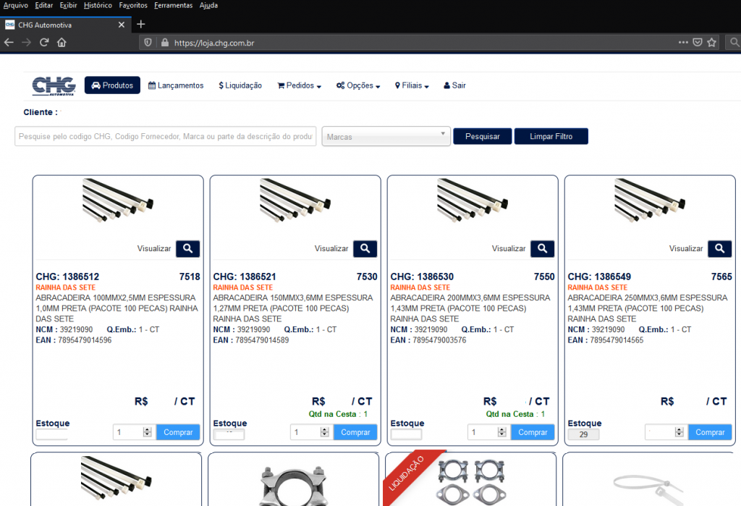Open the Lançamentos page
Viewport: 741px width, 506px height.
coord(176,85)
